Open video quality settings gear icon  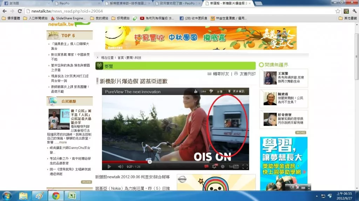[214, 166]
